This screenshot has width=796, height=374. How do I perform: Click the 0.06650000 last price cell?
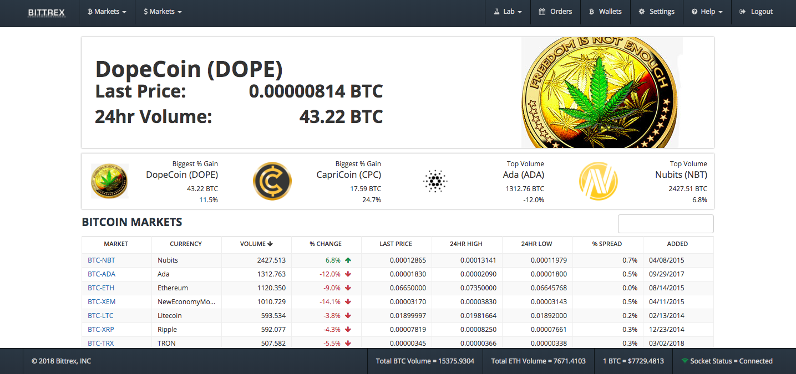[397, 288]
